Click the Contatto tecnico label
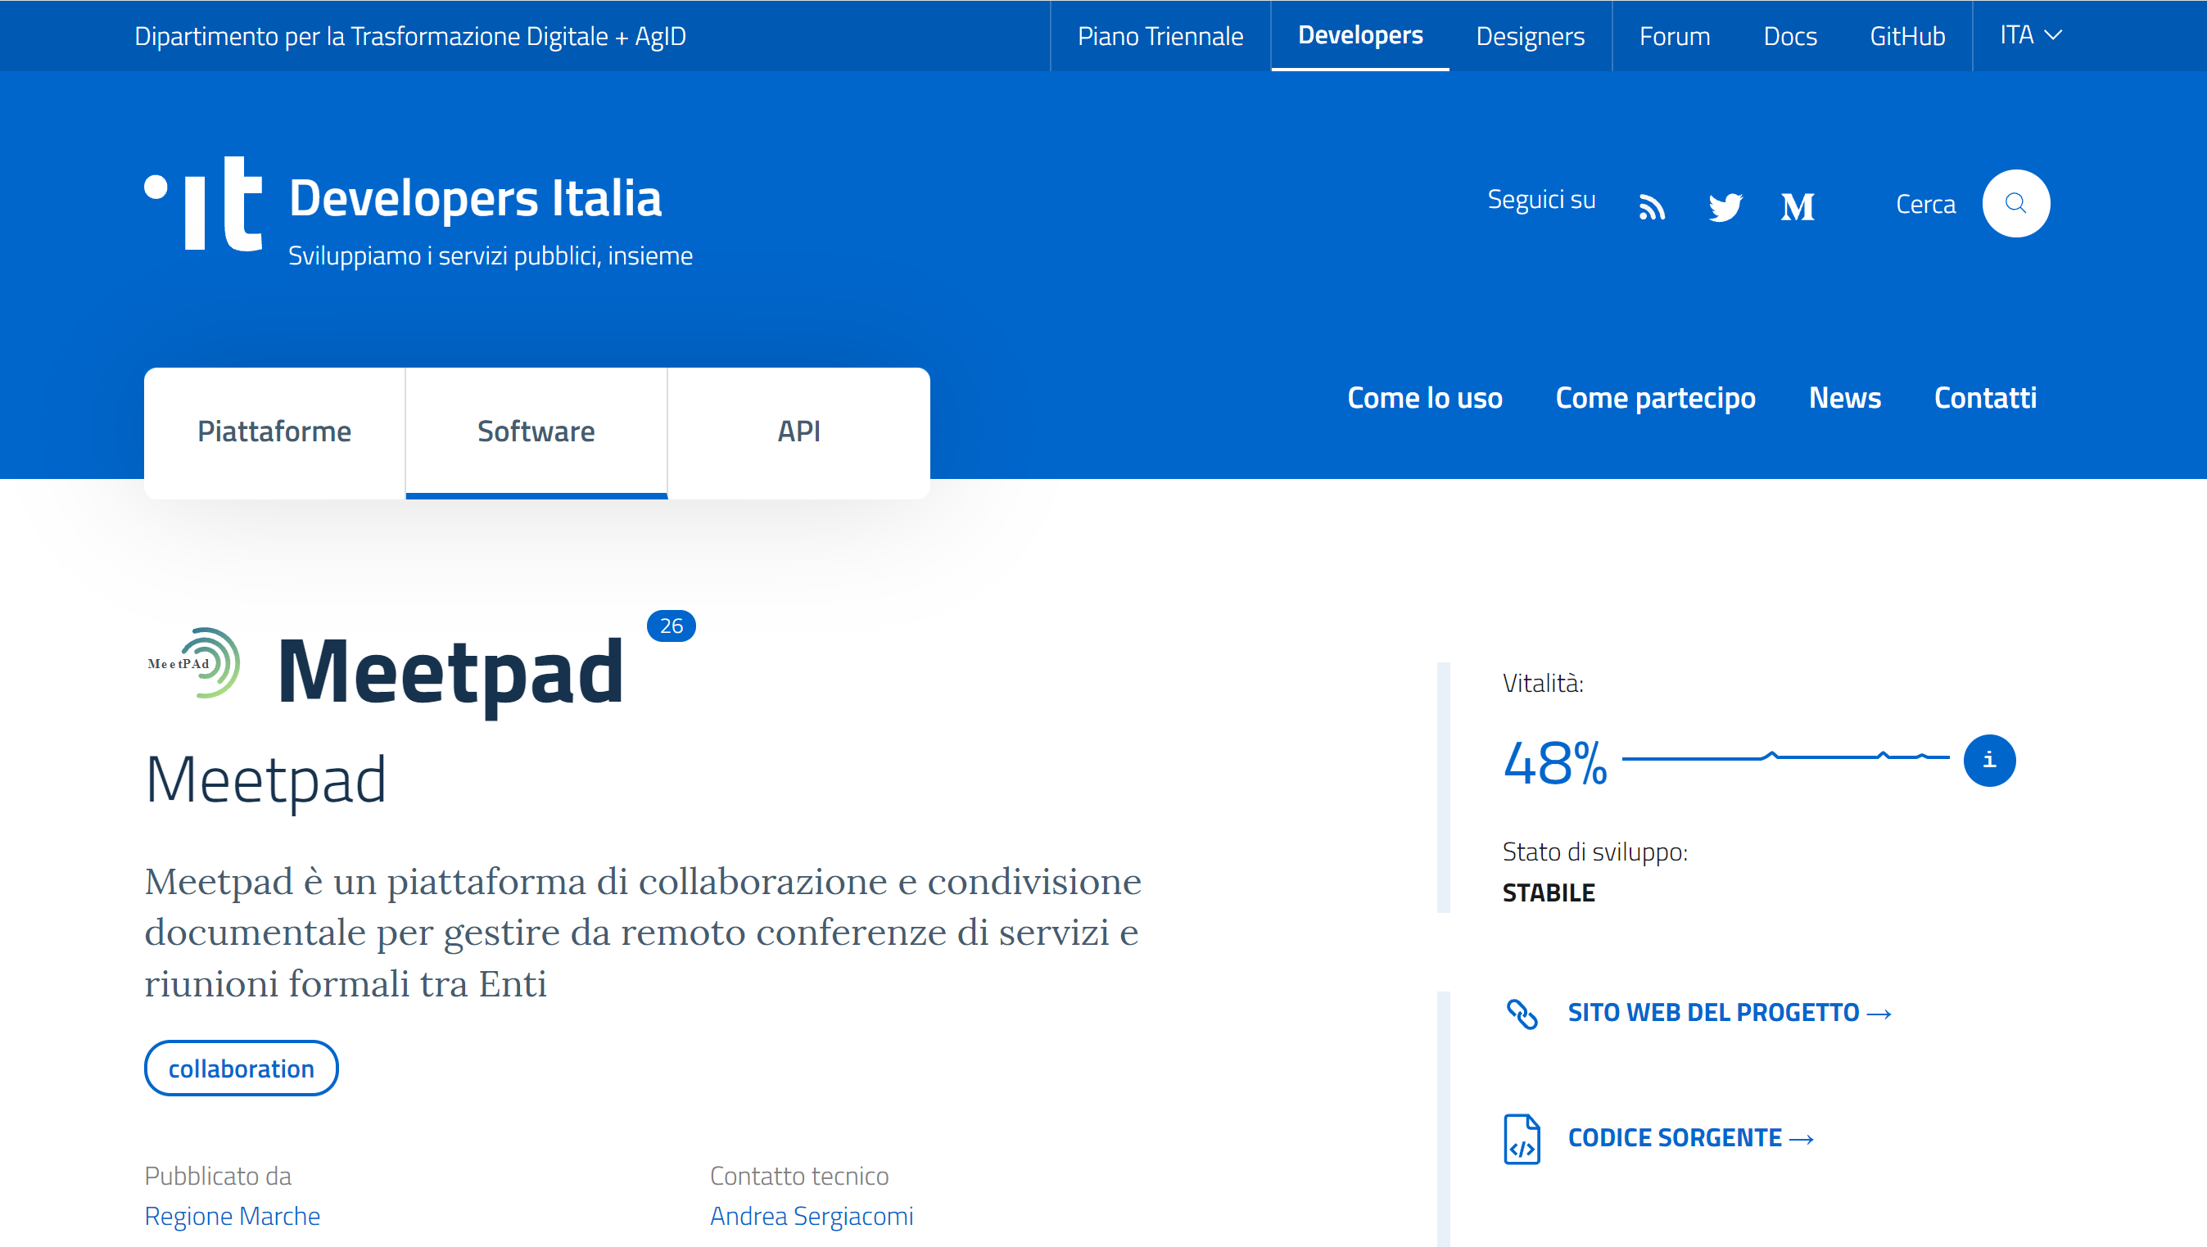 click(799, 1176)
